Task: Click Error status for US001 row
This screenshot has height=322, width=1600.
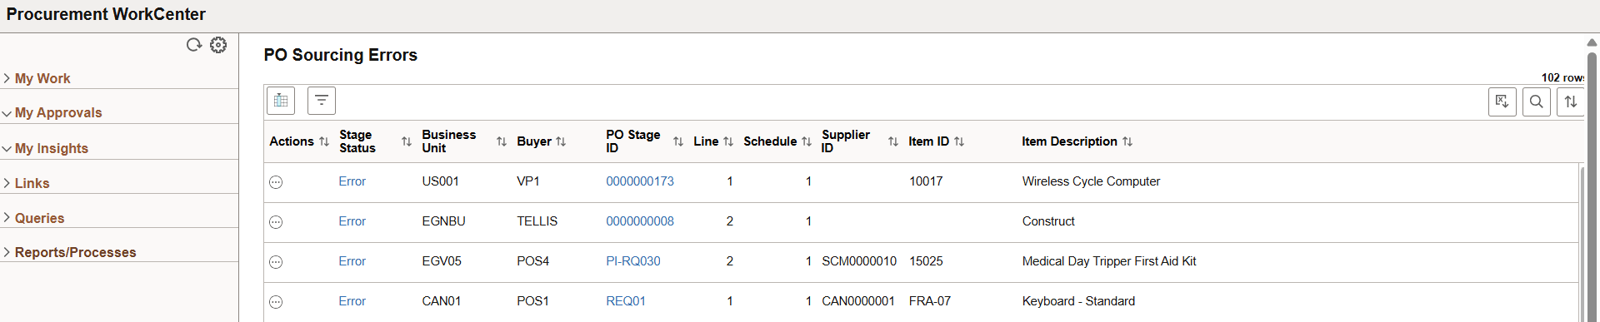Action: click(x=352, y=181)
